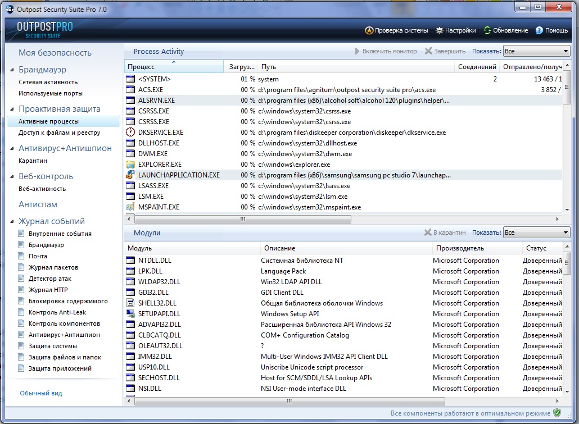Click the Outpost app icon in title bar

click(x=10, y=9)
